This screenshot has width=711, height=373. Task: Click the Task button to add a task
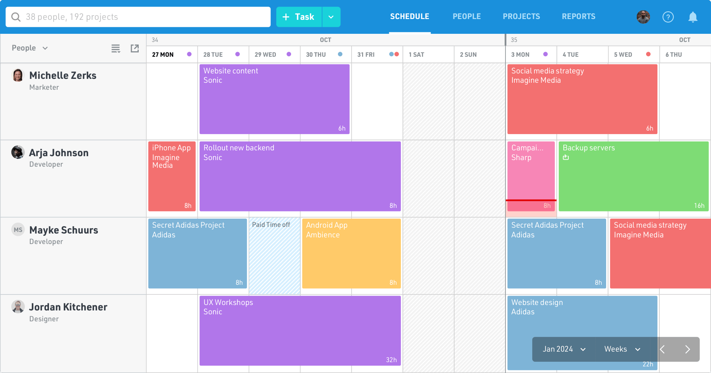298,17
